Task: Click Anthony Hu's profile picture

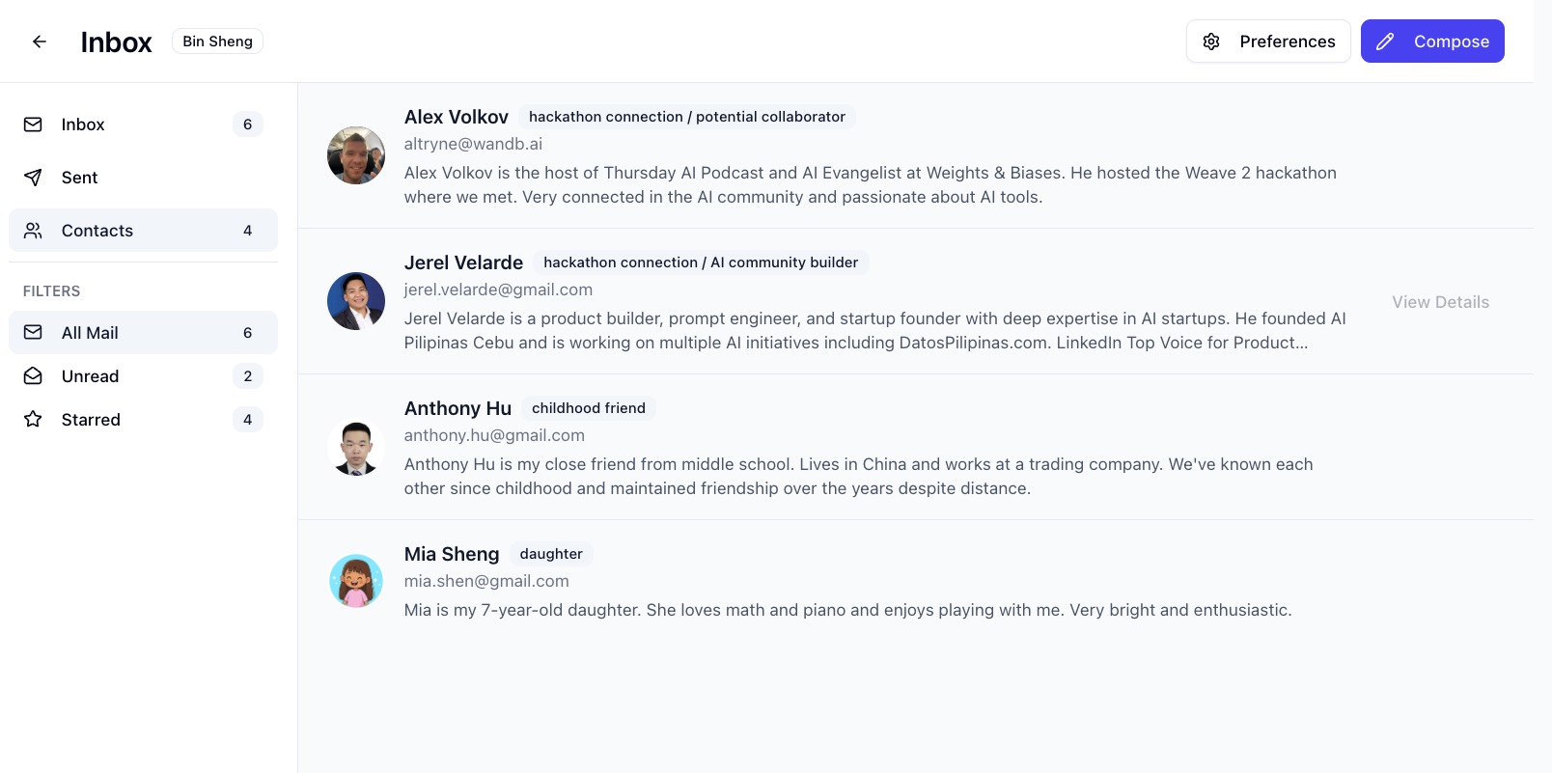Action: [x=356, y=447]
